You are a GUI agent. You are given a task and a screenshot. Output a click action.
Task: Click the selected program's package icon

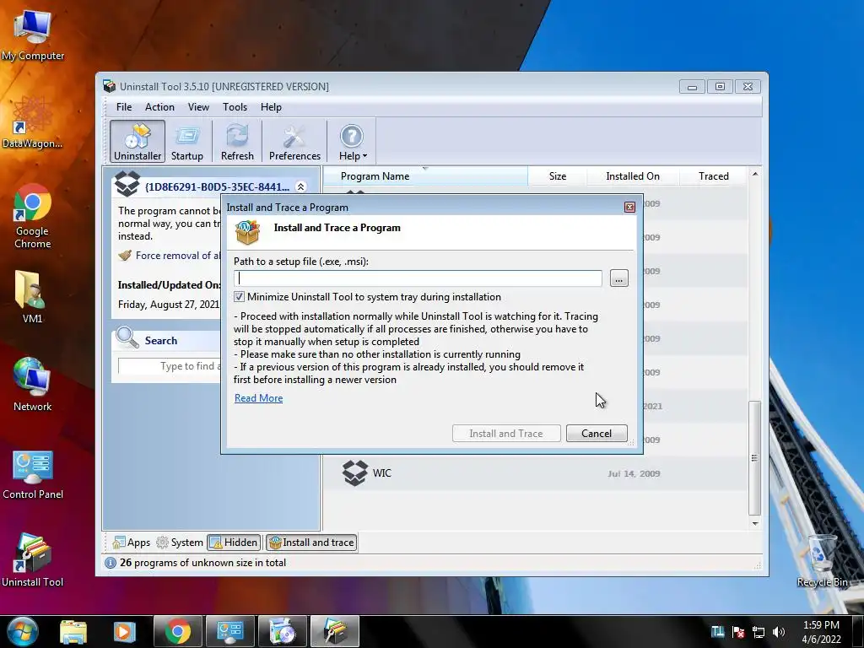tap(127, 184)
